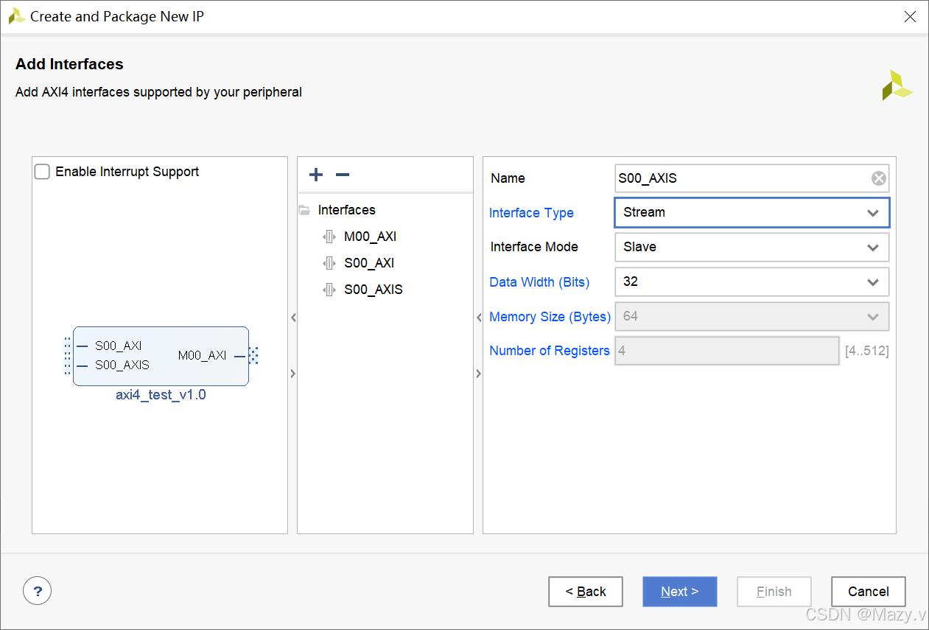
Task: Click the minus icon to remove interface
Action: (x=343, y=175)
